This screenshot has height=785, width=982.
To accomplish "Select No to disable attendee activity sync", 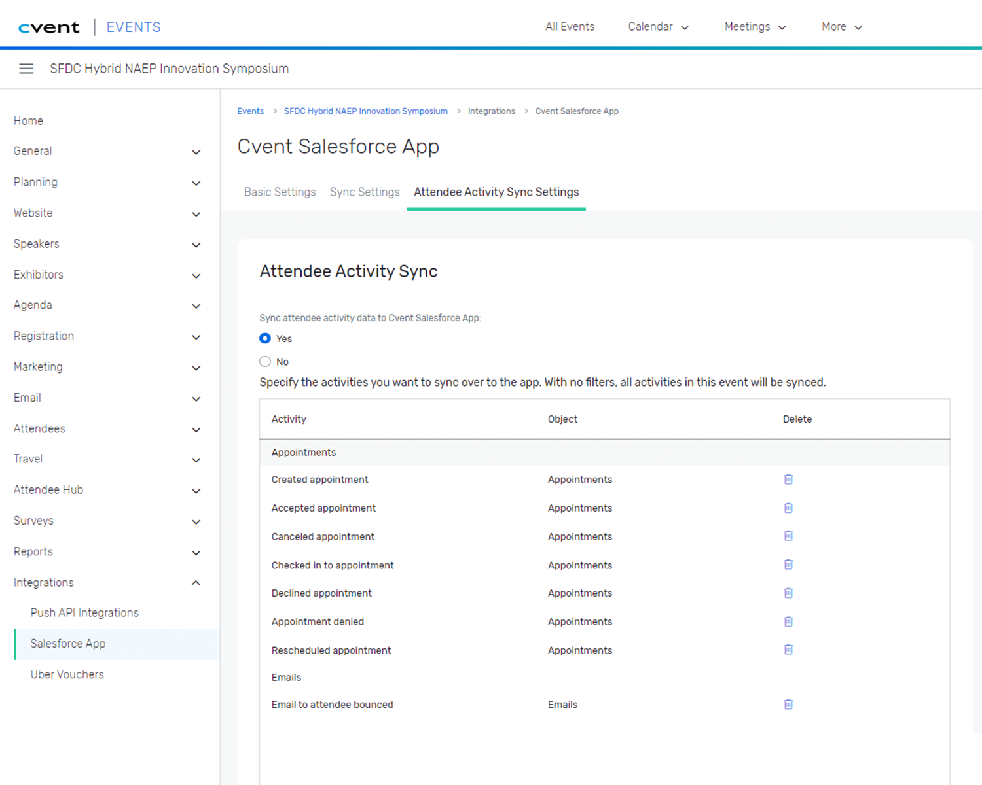I will click(265, 361).
